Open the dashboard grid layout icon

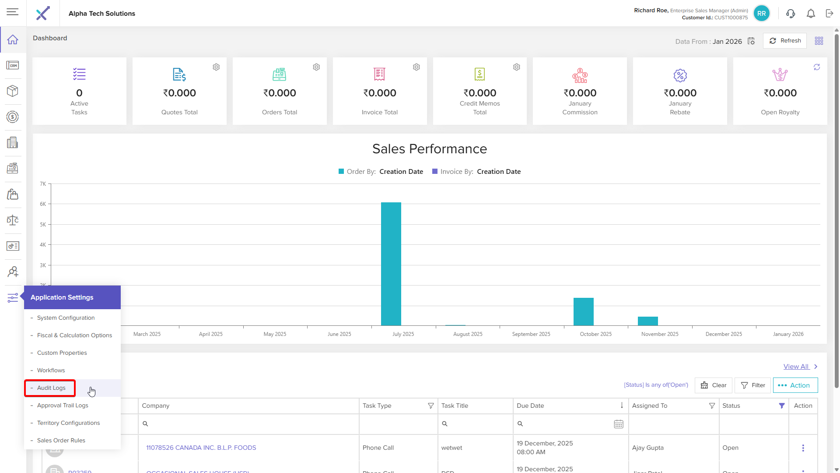pos(819,41)
